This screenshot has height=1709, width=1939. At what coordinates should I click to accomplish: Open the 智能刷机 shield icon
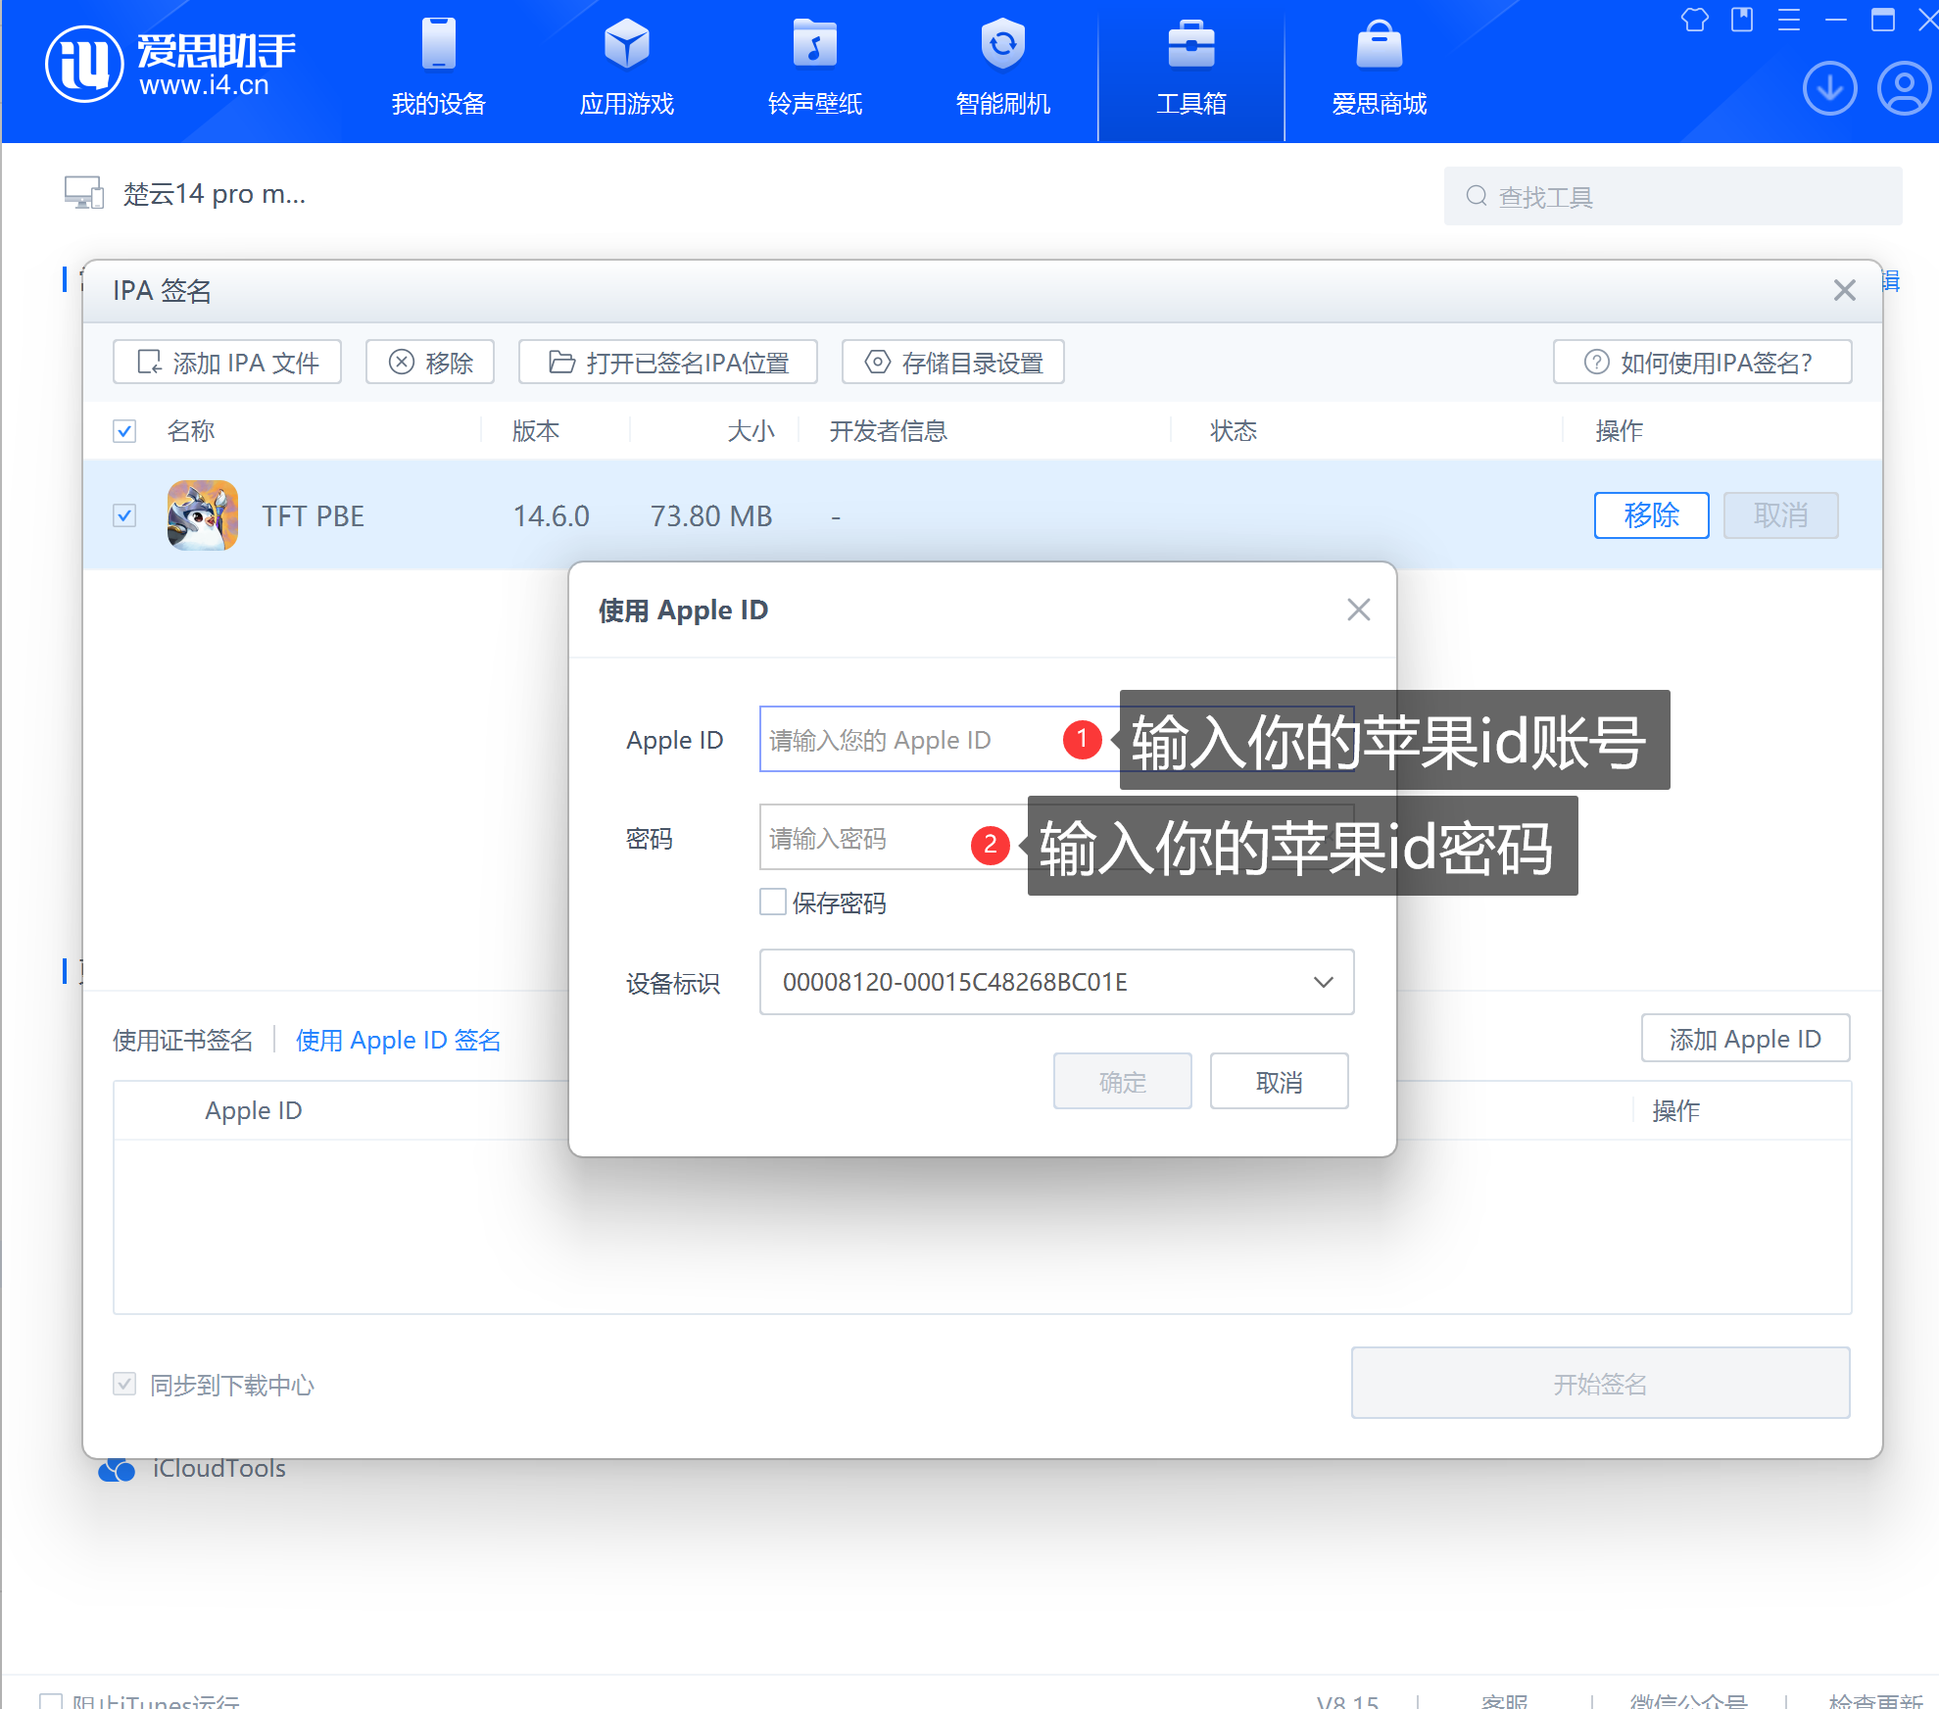[1002, 45]
